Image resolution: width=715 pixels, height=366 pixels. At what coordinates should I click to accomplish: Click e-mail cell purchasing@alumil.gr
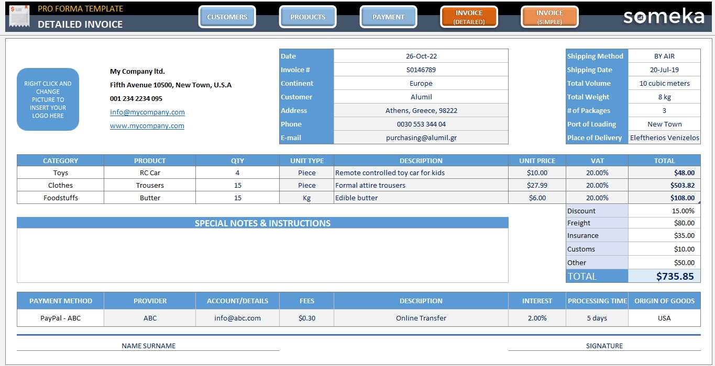tap(421, 138)
